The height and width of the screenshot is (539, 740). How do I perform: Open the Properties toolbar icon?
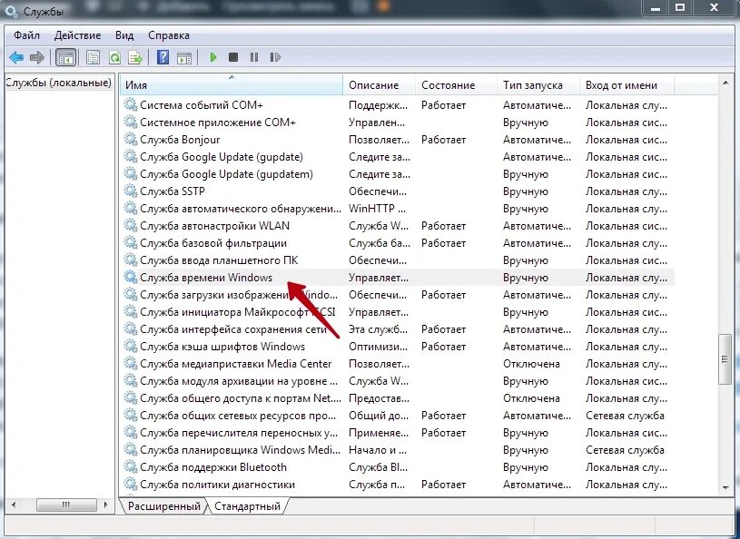point(93,57)
